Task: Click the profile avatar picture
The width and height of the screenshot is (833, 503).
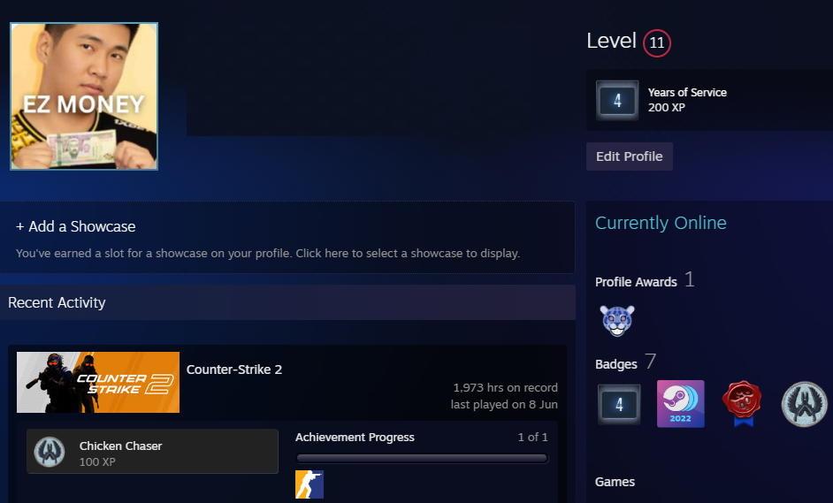Action: [x=84, y=96]
